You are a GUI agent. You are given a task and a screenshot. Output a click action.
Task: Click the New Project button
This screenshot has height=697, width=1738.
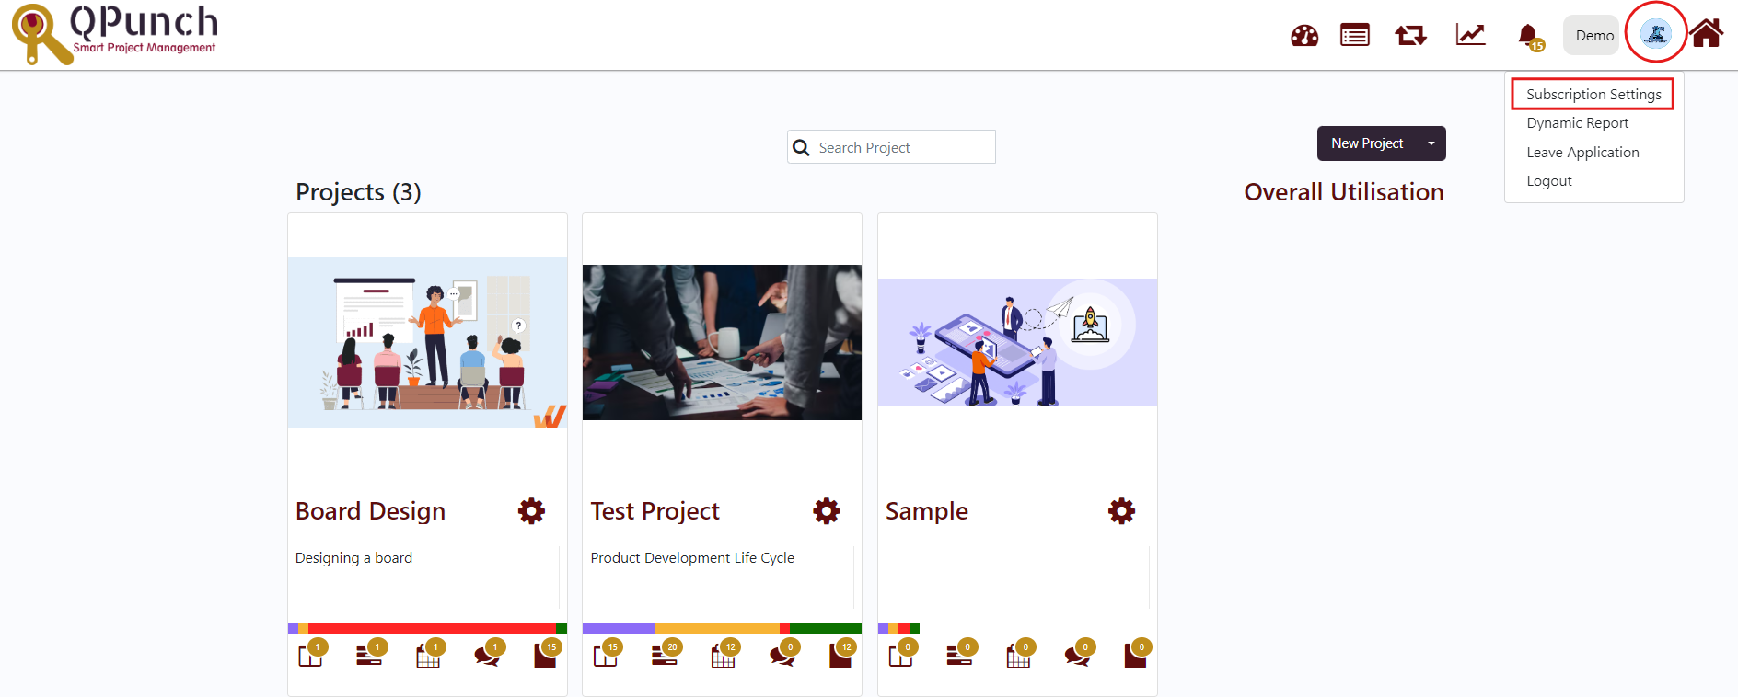pyautogui.click(x=1367, y=143)
